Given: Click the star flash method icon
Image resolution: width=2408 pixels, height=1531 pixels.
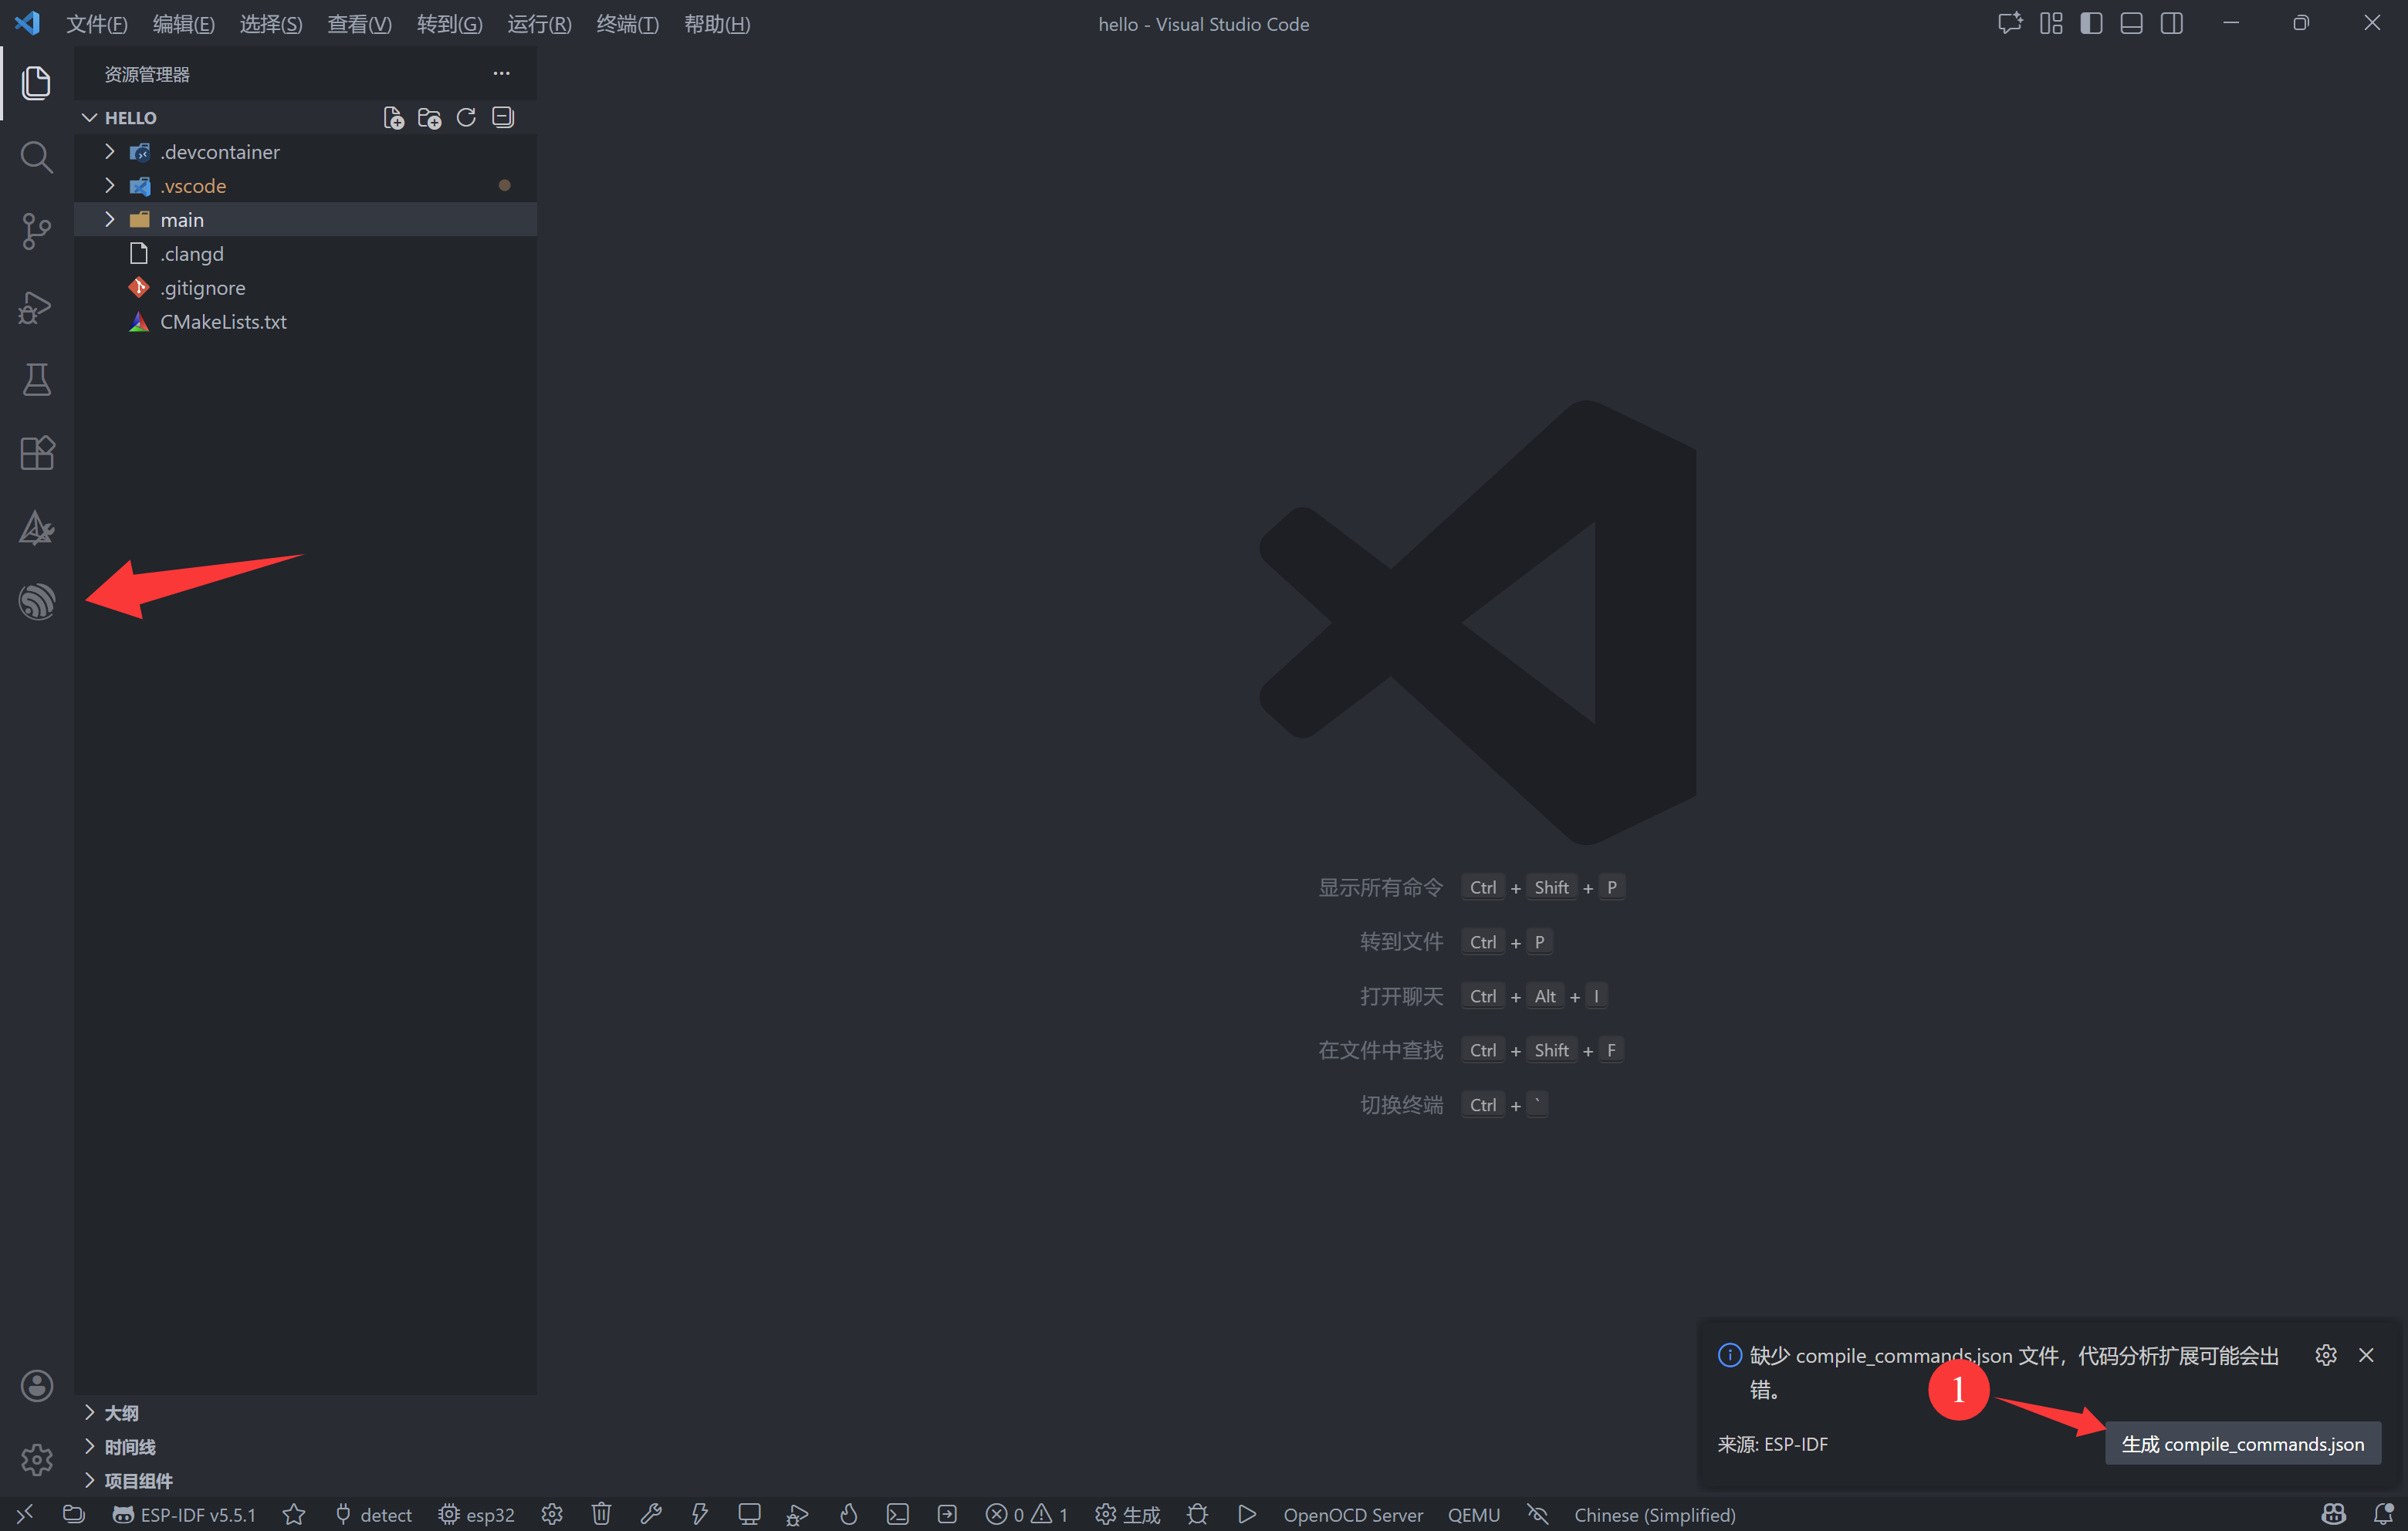Looking at the screenshot, I should tap(293, 1514).
